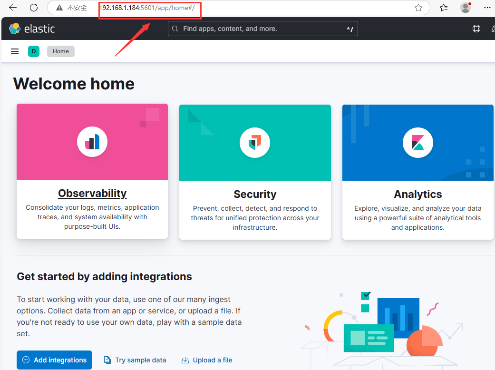Go back using the browser back arrow
This screenshot has height=370, width=495.
(13, 8)
